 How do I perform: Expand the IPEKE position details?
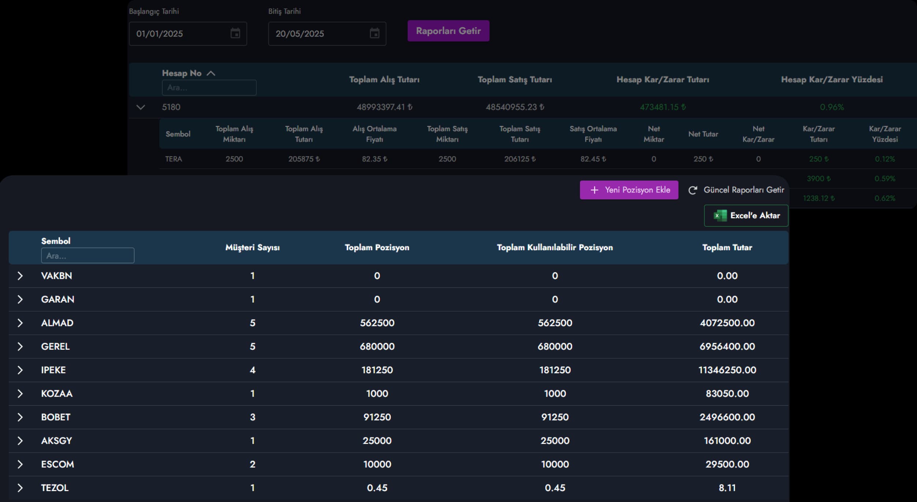click(x=20, y=370)
